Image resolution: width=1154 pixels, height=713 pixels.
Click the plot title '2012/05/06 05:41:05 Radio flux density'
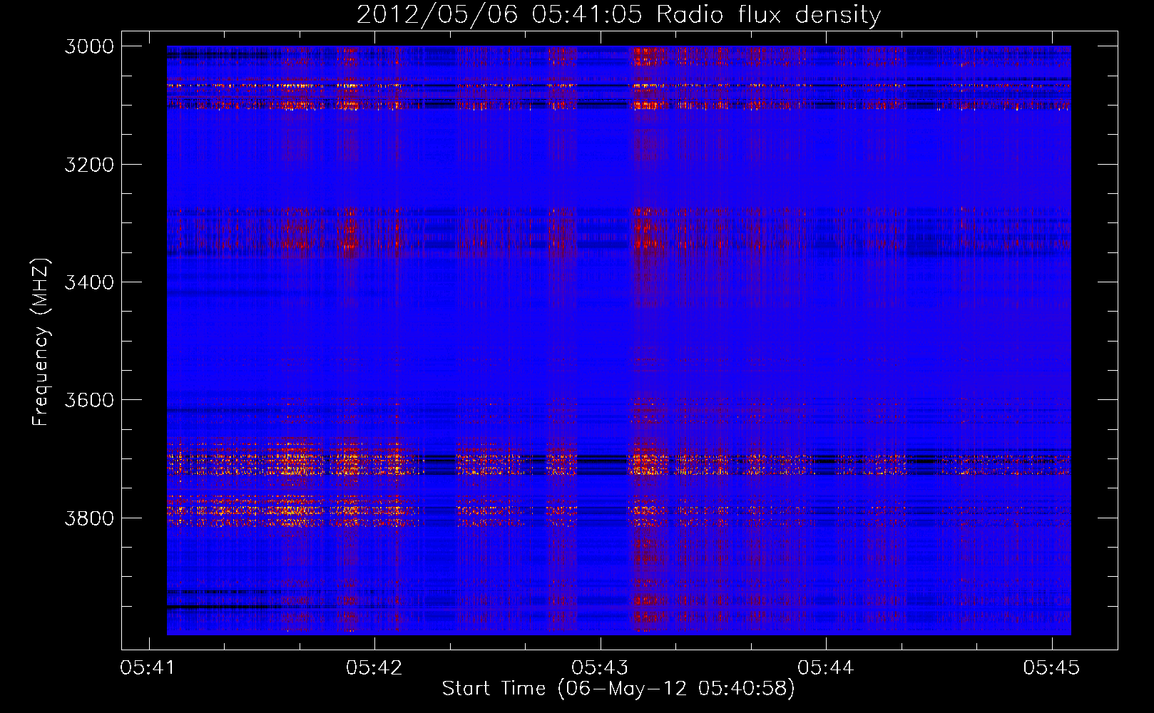618,14
